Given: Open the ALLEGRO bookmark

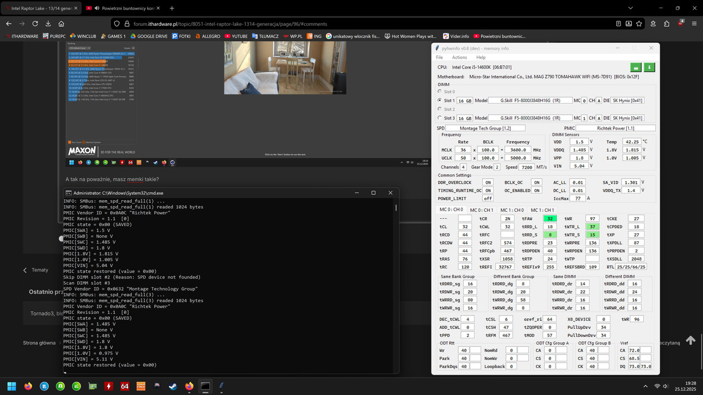Looking at the screenshot, I should pos(207,36).
